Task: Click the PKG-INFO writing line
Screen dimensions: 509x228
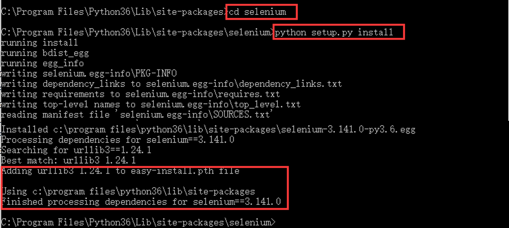Action: [89, 73]
